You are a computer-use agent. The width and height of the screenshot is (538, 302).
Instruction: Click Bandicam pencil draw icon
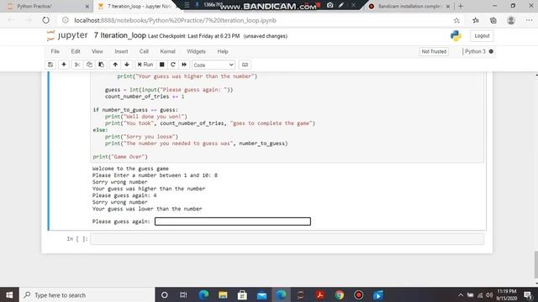pos(341,5)
